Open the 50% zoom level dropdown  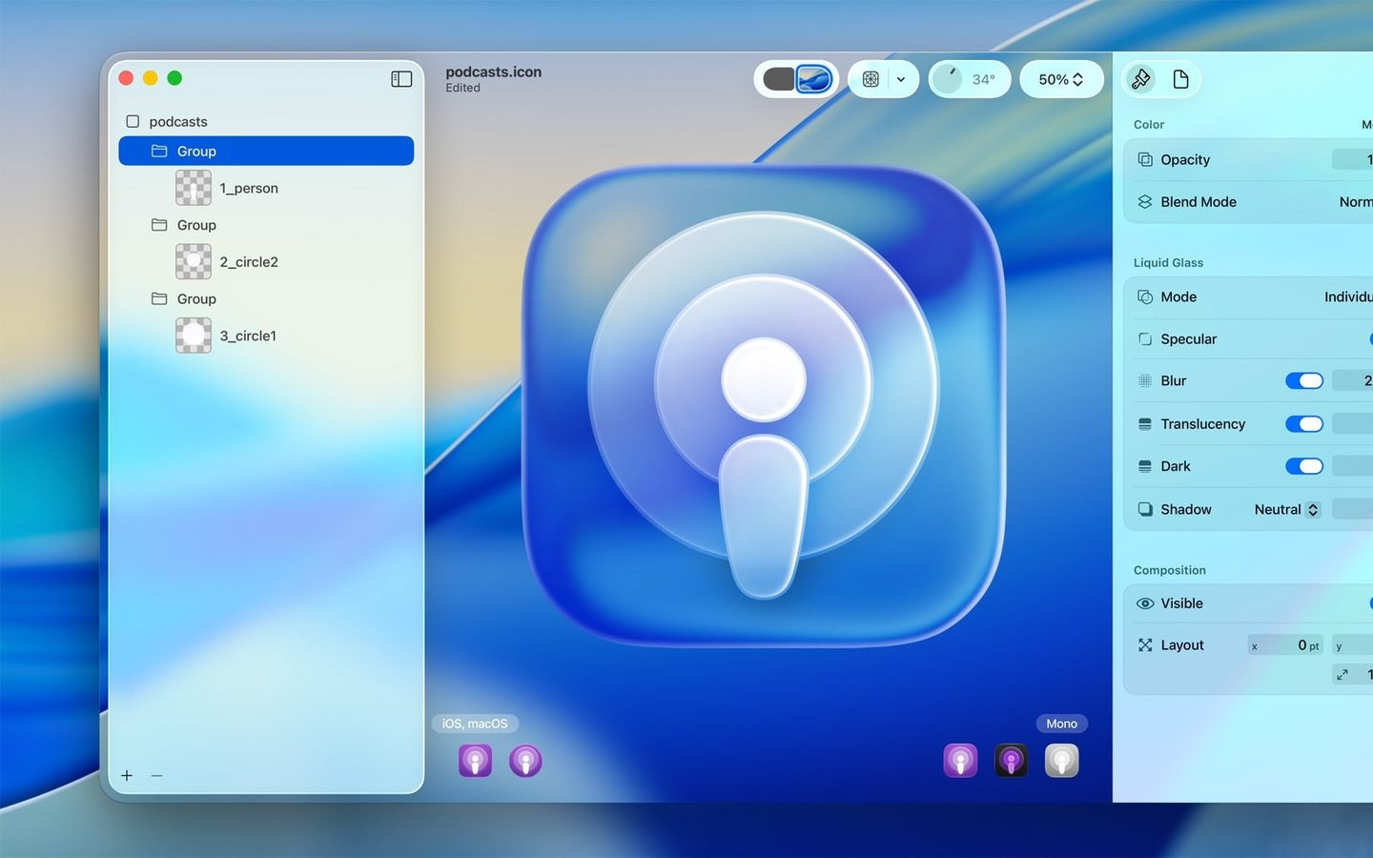coord(1061,79)
